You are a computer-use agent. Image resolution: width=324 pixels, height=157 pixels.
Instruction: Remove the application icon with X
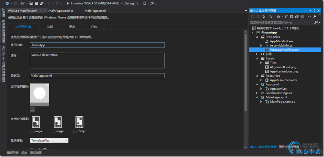pyautogui.click(x=48, y=85)
